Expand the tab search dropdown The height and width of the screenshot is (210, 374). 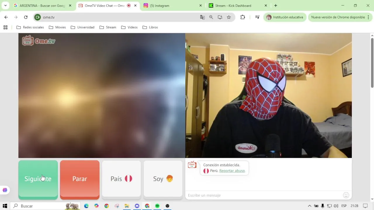(x=5, y=6)
